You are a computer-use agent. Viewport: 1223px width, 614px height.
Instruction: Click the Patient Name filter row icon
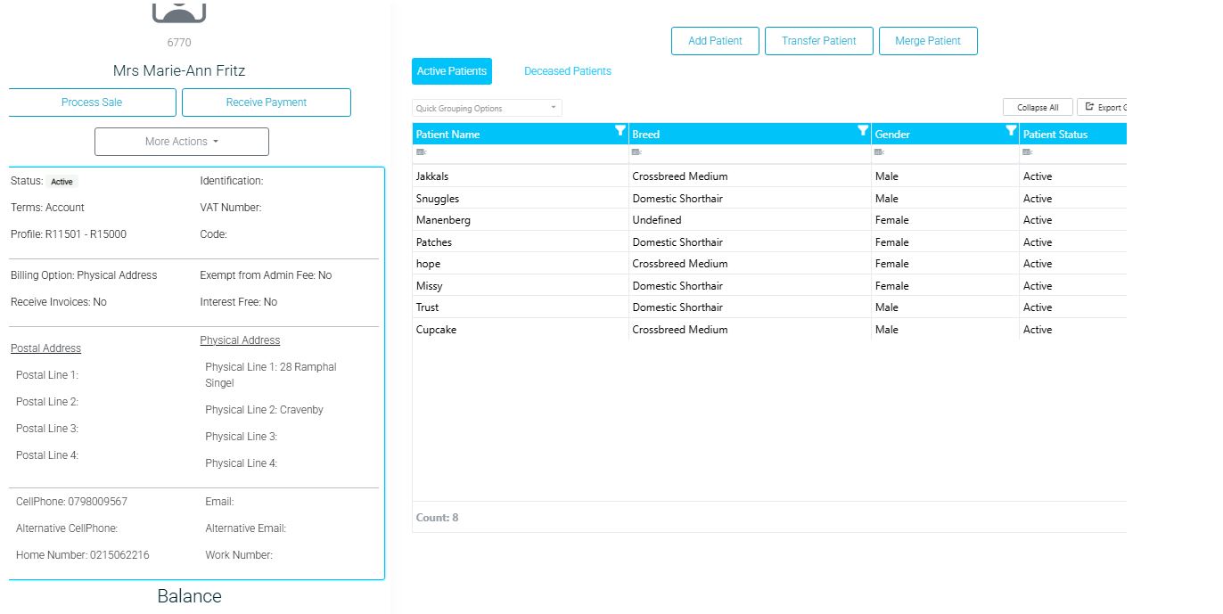pyautogui.click(x=422, y=153)
